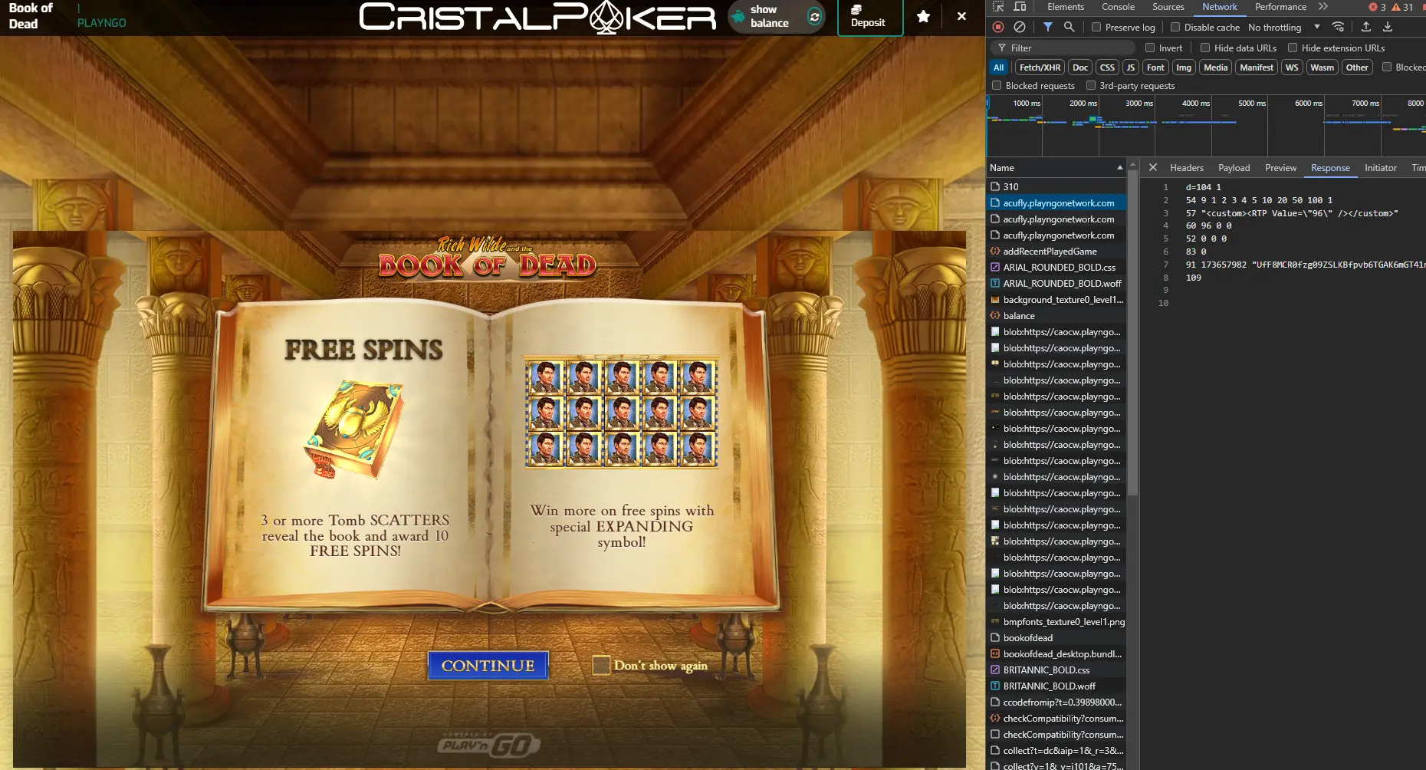Sort requests by the Name column
This screenshot has width=1426, height=770.
1056,167
